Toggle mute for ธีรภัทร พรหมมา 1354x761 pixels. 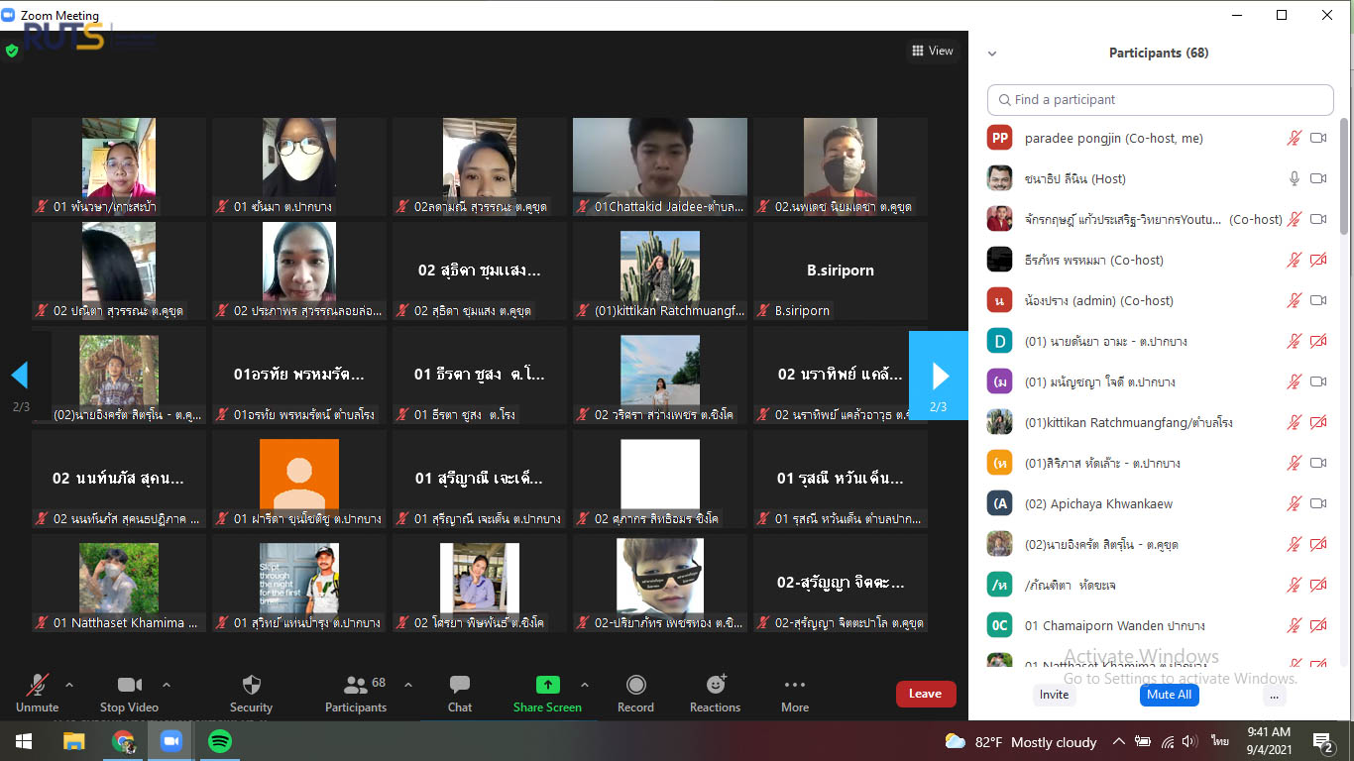click(1294, 260)
